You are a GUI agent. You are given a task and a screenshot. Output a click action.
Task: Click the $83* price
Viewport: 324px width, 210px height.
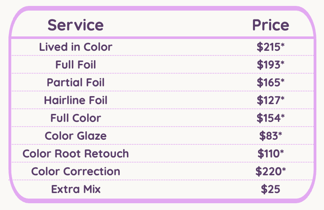pos(270,136)
